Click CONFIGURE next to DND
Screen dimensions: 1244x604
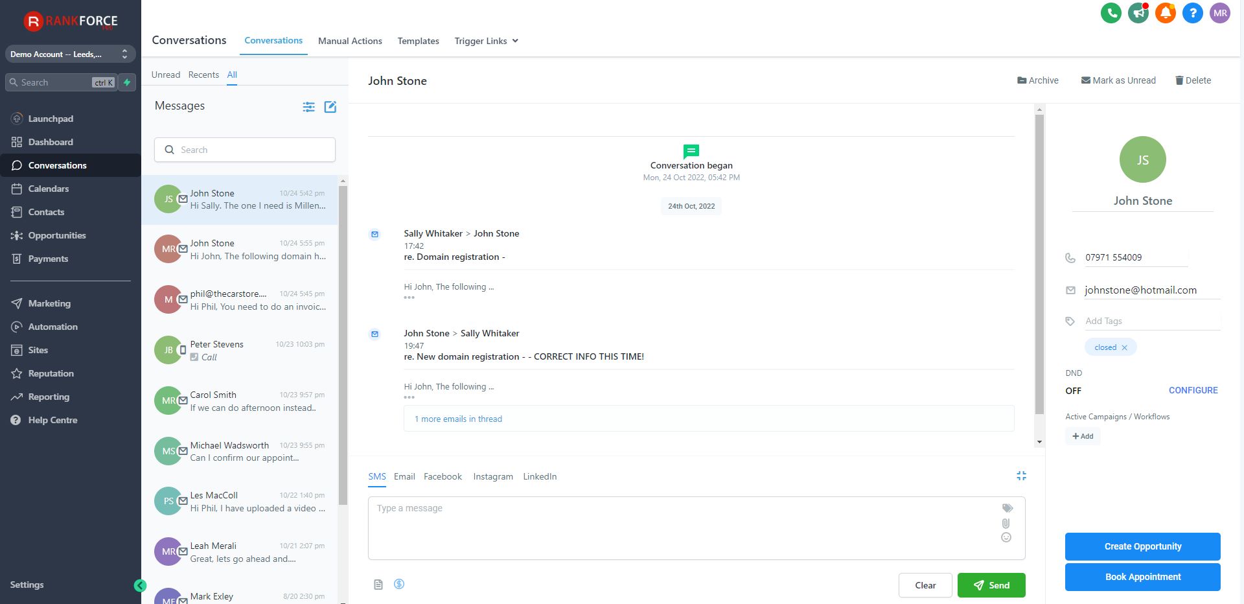[x=1193, y=390]
